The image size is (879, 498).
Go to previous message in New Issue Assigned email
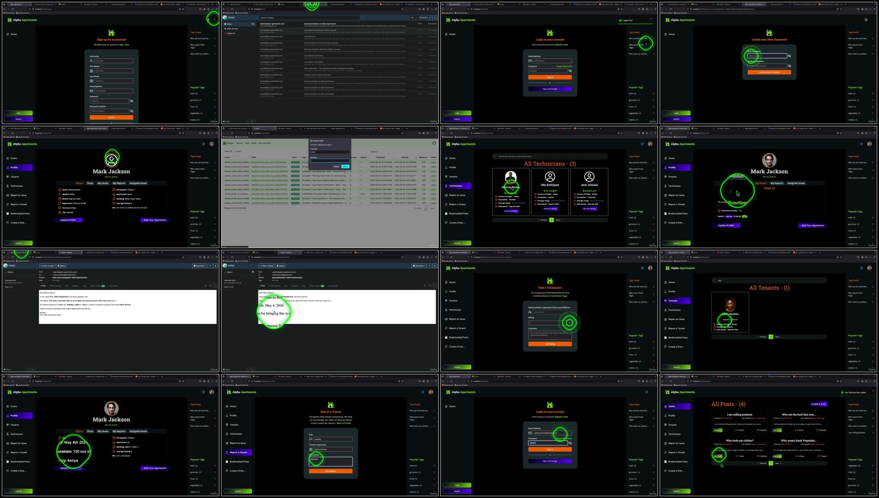pos(210,266)
